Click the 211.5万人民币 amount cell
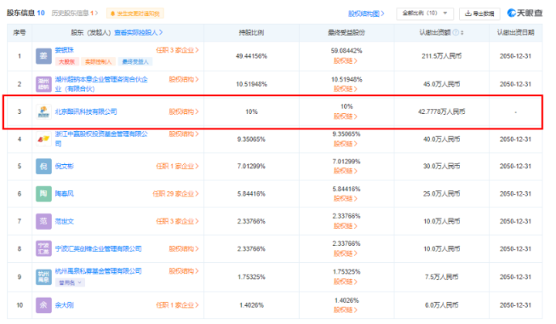The image size is (556, 324). click(441, 56)
